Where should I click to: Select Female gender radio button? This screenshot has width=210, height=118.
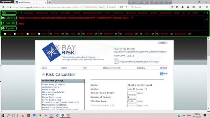[146, 89]
